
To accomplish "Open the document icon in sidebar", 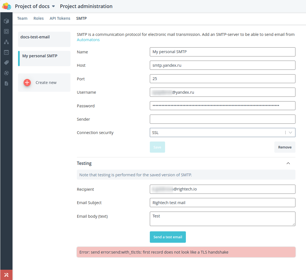I will click(x=6, y=83).
